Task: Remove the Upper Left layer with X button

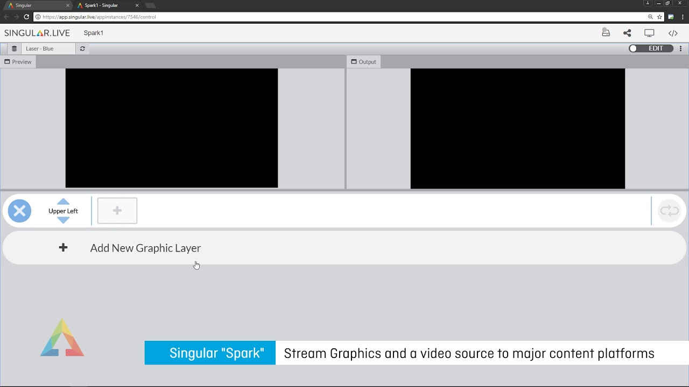Action: 19,211
